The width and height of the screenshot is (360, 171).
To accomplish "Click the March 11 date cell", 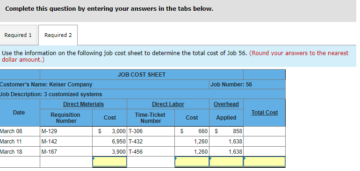I will click(x=20, y=142).
